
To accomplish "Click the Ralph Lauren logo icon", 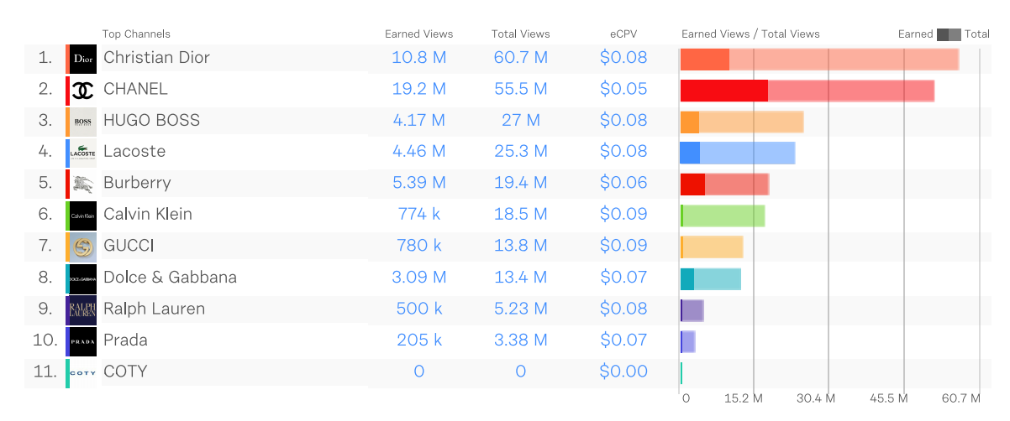I will coord(82,309).
